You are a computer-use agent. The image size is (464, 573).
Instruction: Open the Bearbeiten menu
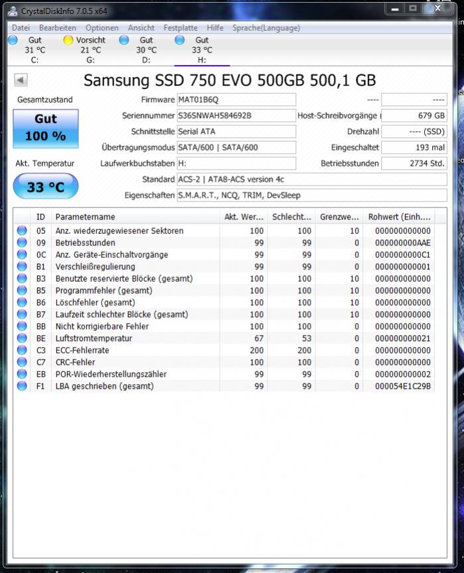(58, 28)
